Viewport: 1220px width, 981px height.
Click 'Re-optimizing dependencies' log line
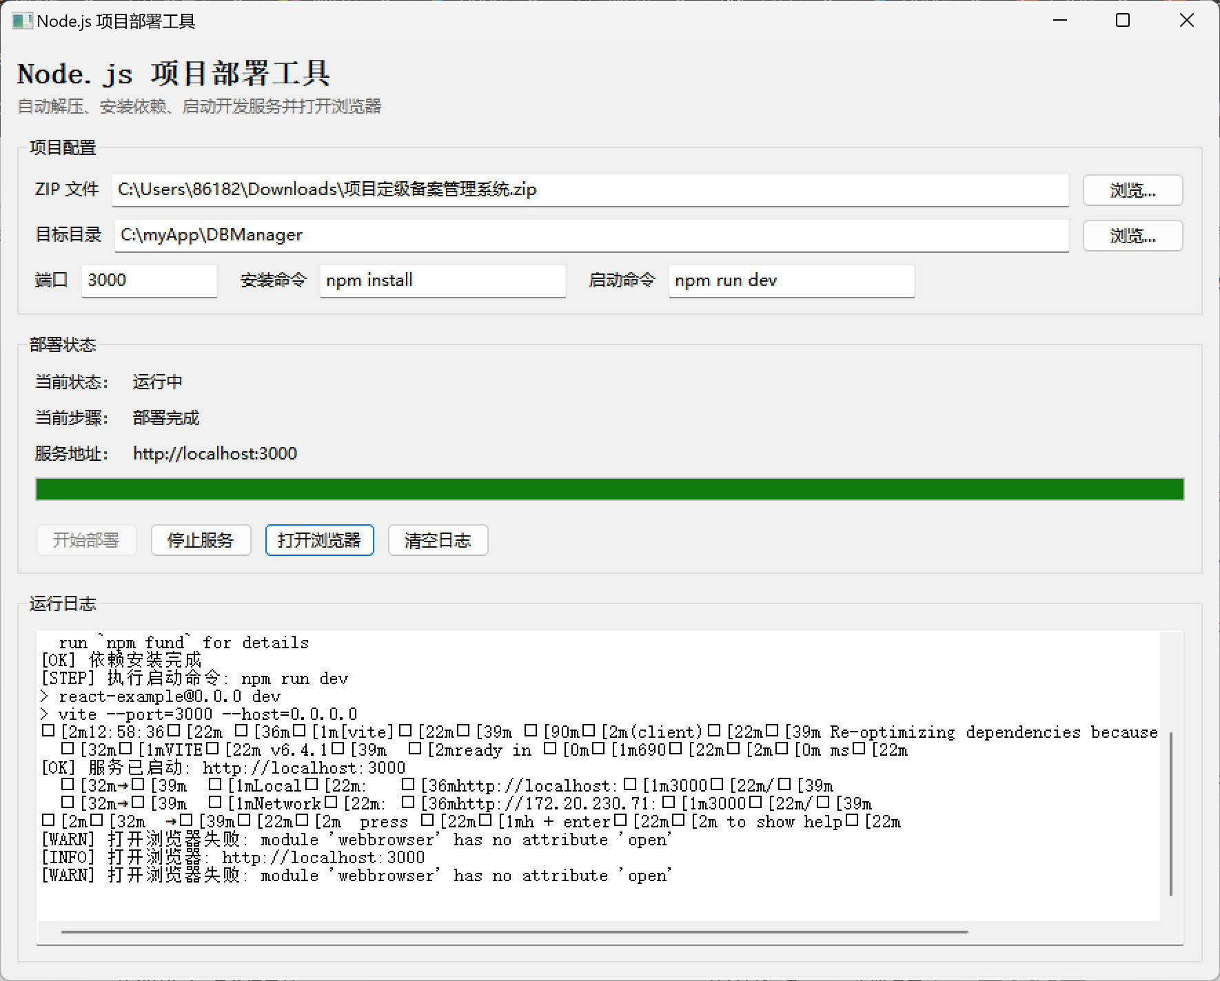pos(600,732)
